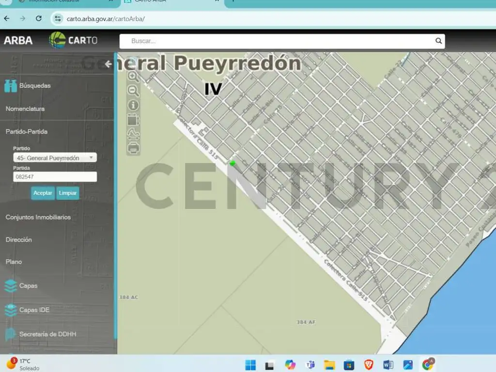Open the Windows Start menu
Image resolution: width=496 pixels, height=372 pixels.
pyautogui.click(x=250, y=365)
